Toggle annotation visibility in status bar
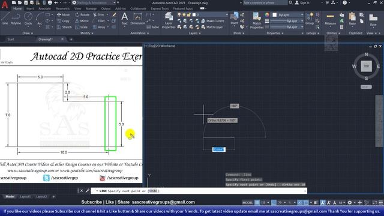The image size is (384, 216). pos(323,203)
